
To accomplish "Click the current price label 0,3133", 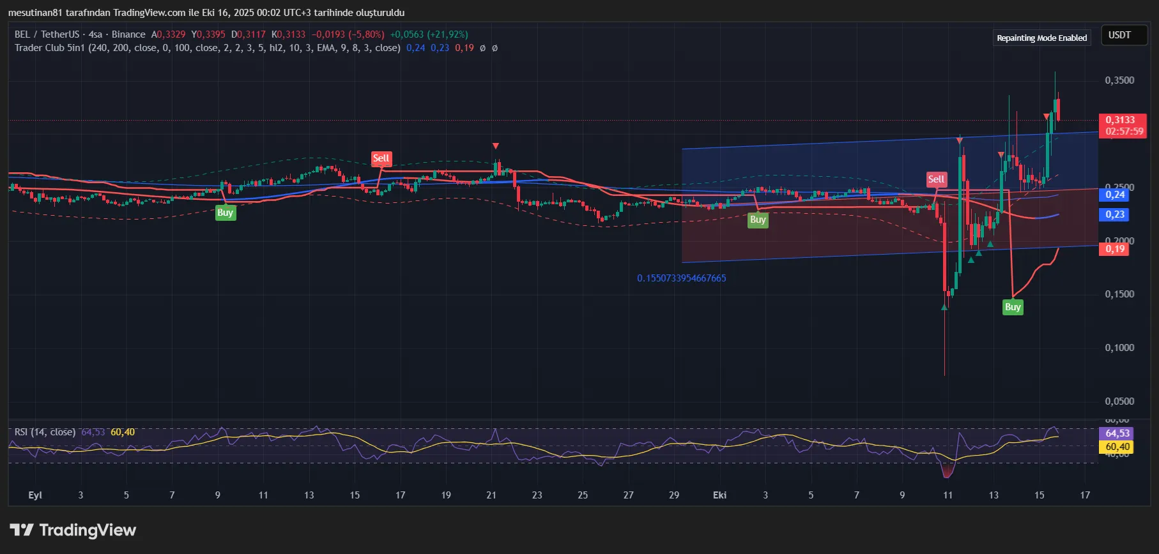I will pos(1121,120).
